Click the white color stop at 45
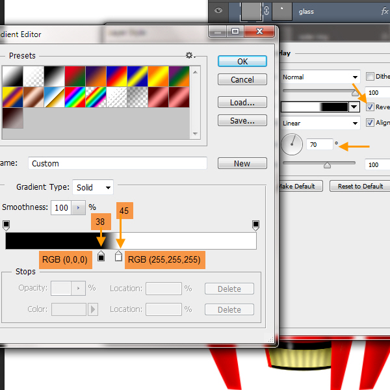Image resolution: width=390 pixels, height=390 pixels. click(118, 256)
